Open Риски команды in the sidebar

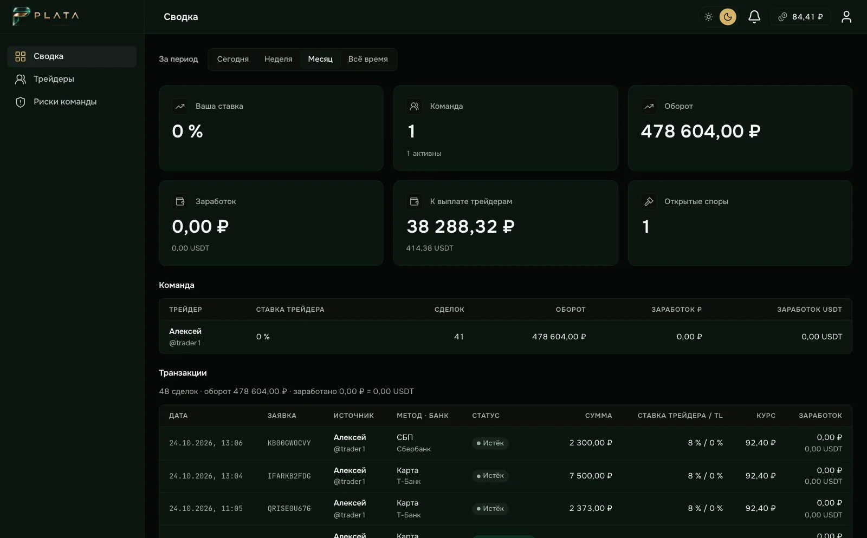(72, 102)
